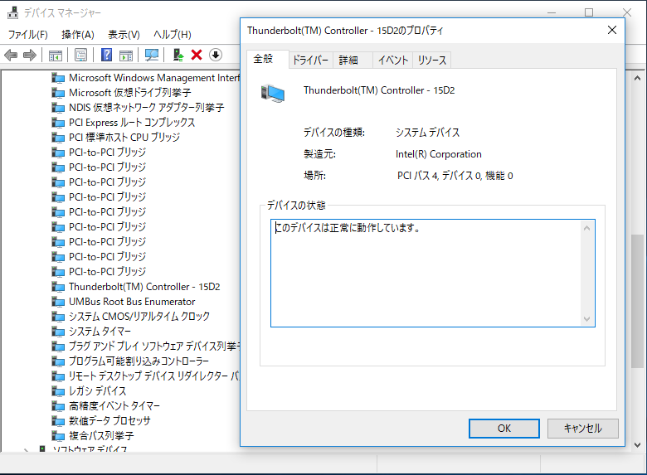
Task: Click status box scroll down arrow
Action: tap(586, 318)
